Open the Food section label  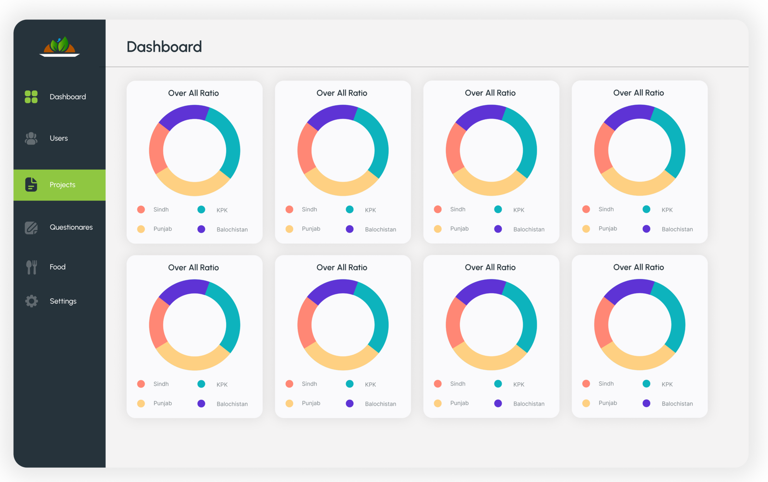click(58, 267)
